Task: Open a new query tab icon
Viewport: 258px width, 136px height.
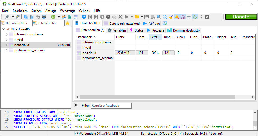Action: click(165, 23)
